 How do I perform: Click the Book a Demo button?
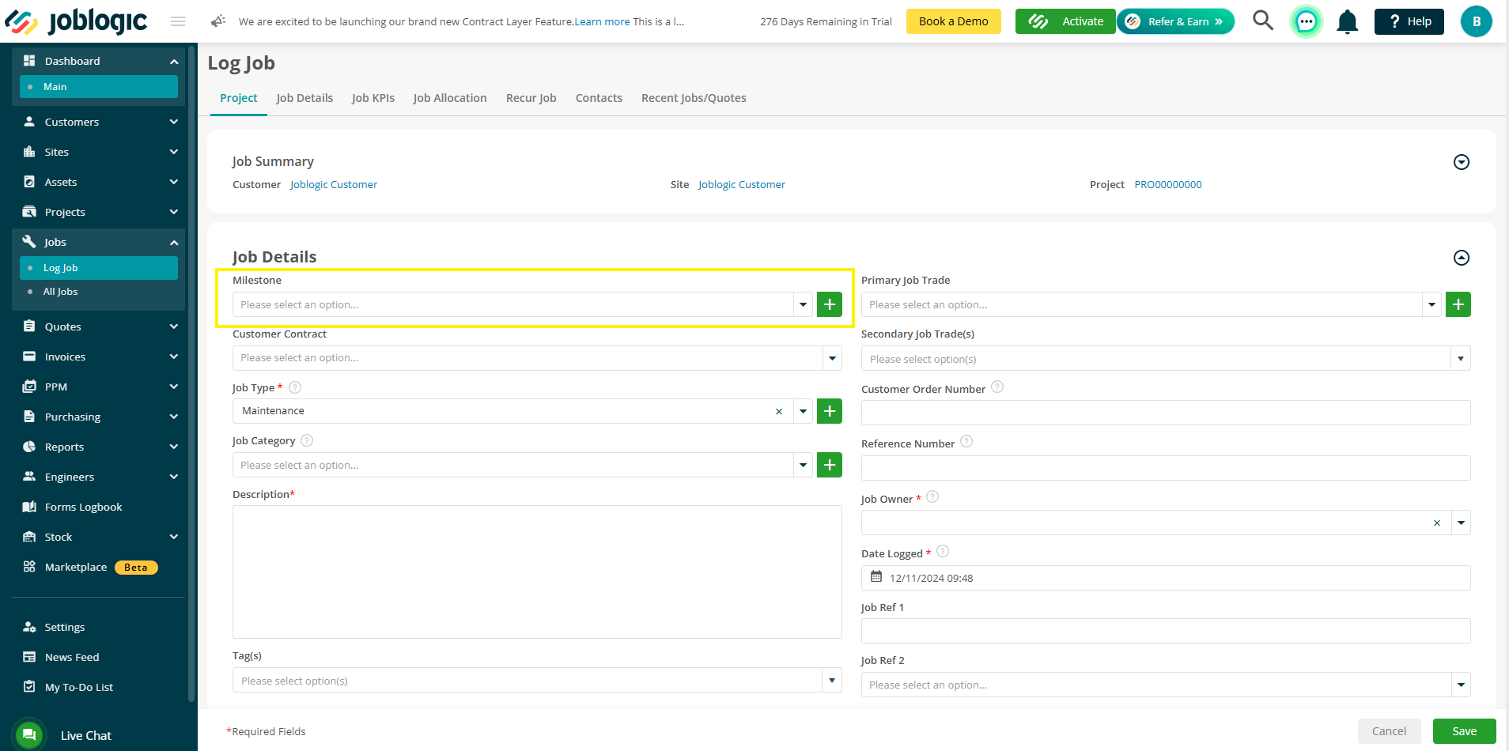pos(953,21)
